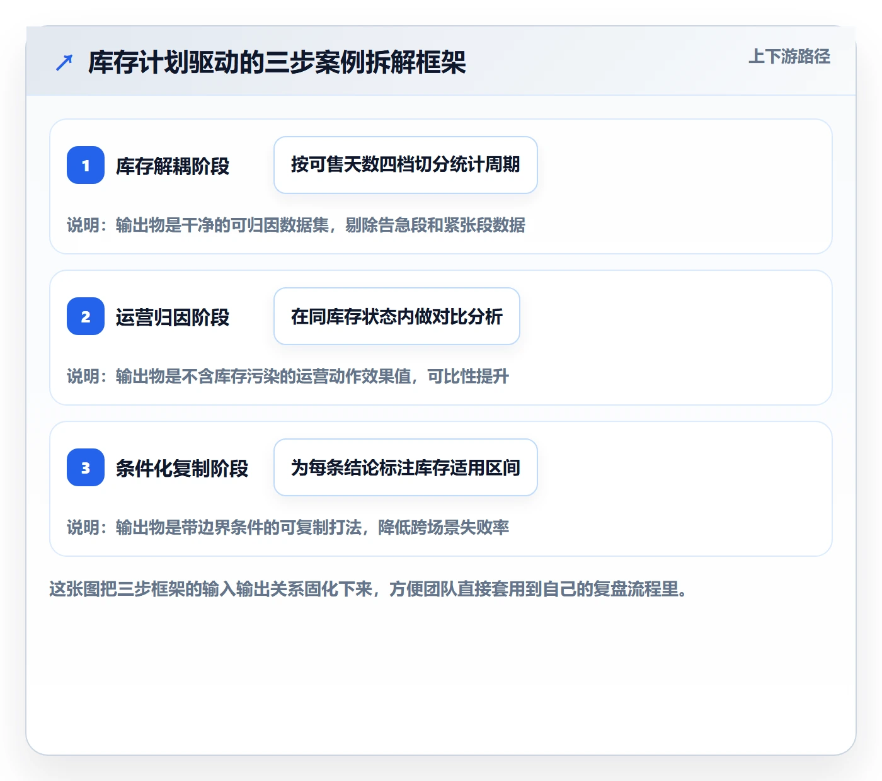882x781 pixels.
Task: Click the arrow icon beside the title
Action: tap(64, 62)
